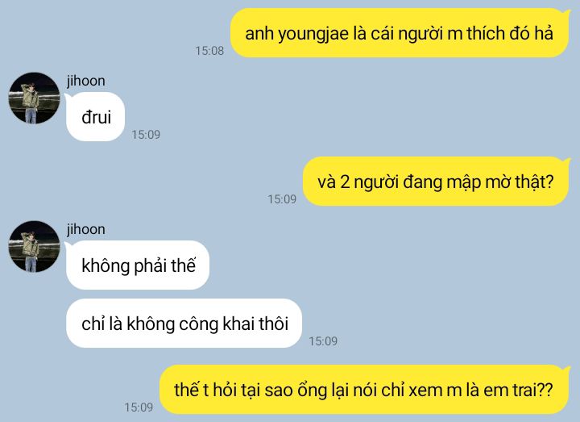Click the 15:09 timestamp beside 'thế t hỏi'
The height and width of the screenshot is (422, 580).
(x=139, y=407)
